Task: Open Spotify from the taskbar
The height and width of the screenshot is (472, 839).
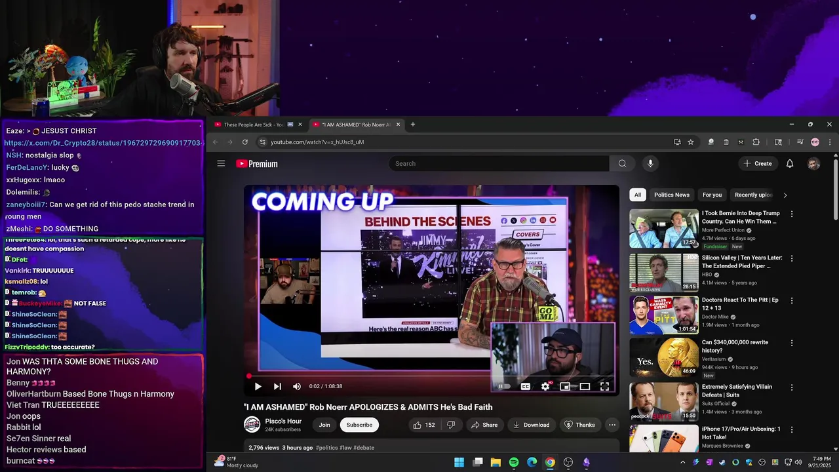Action: (514, 462)
